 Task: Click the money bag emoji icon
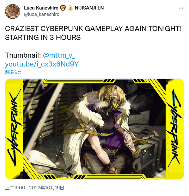pyautogui.click(x=70, y=8)
